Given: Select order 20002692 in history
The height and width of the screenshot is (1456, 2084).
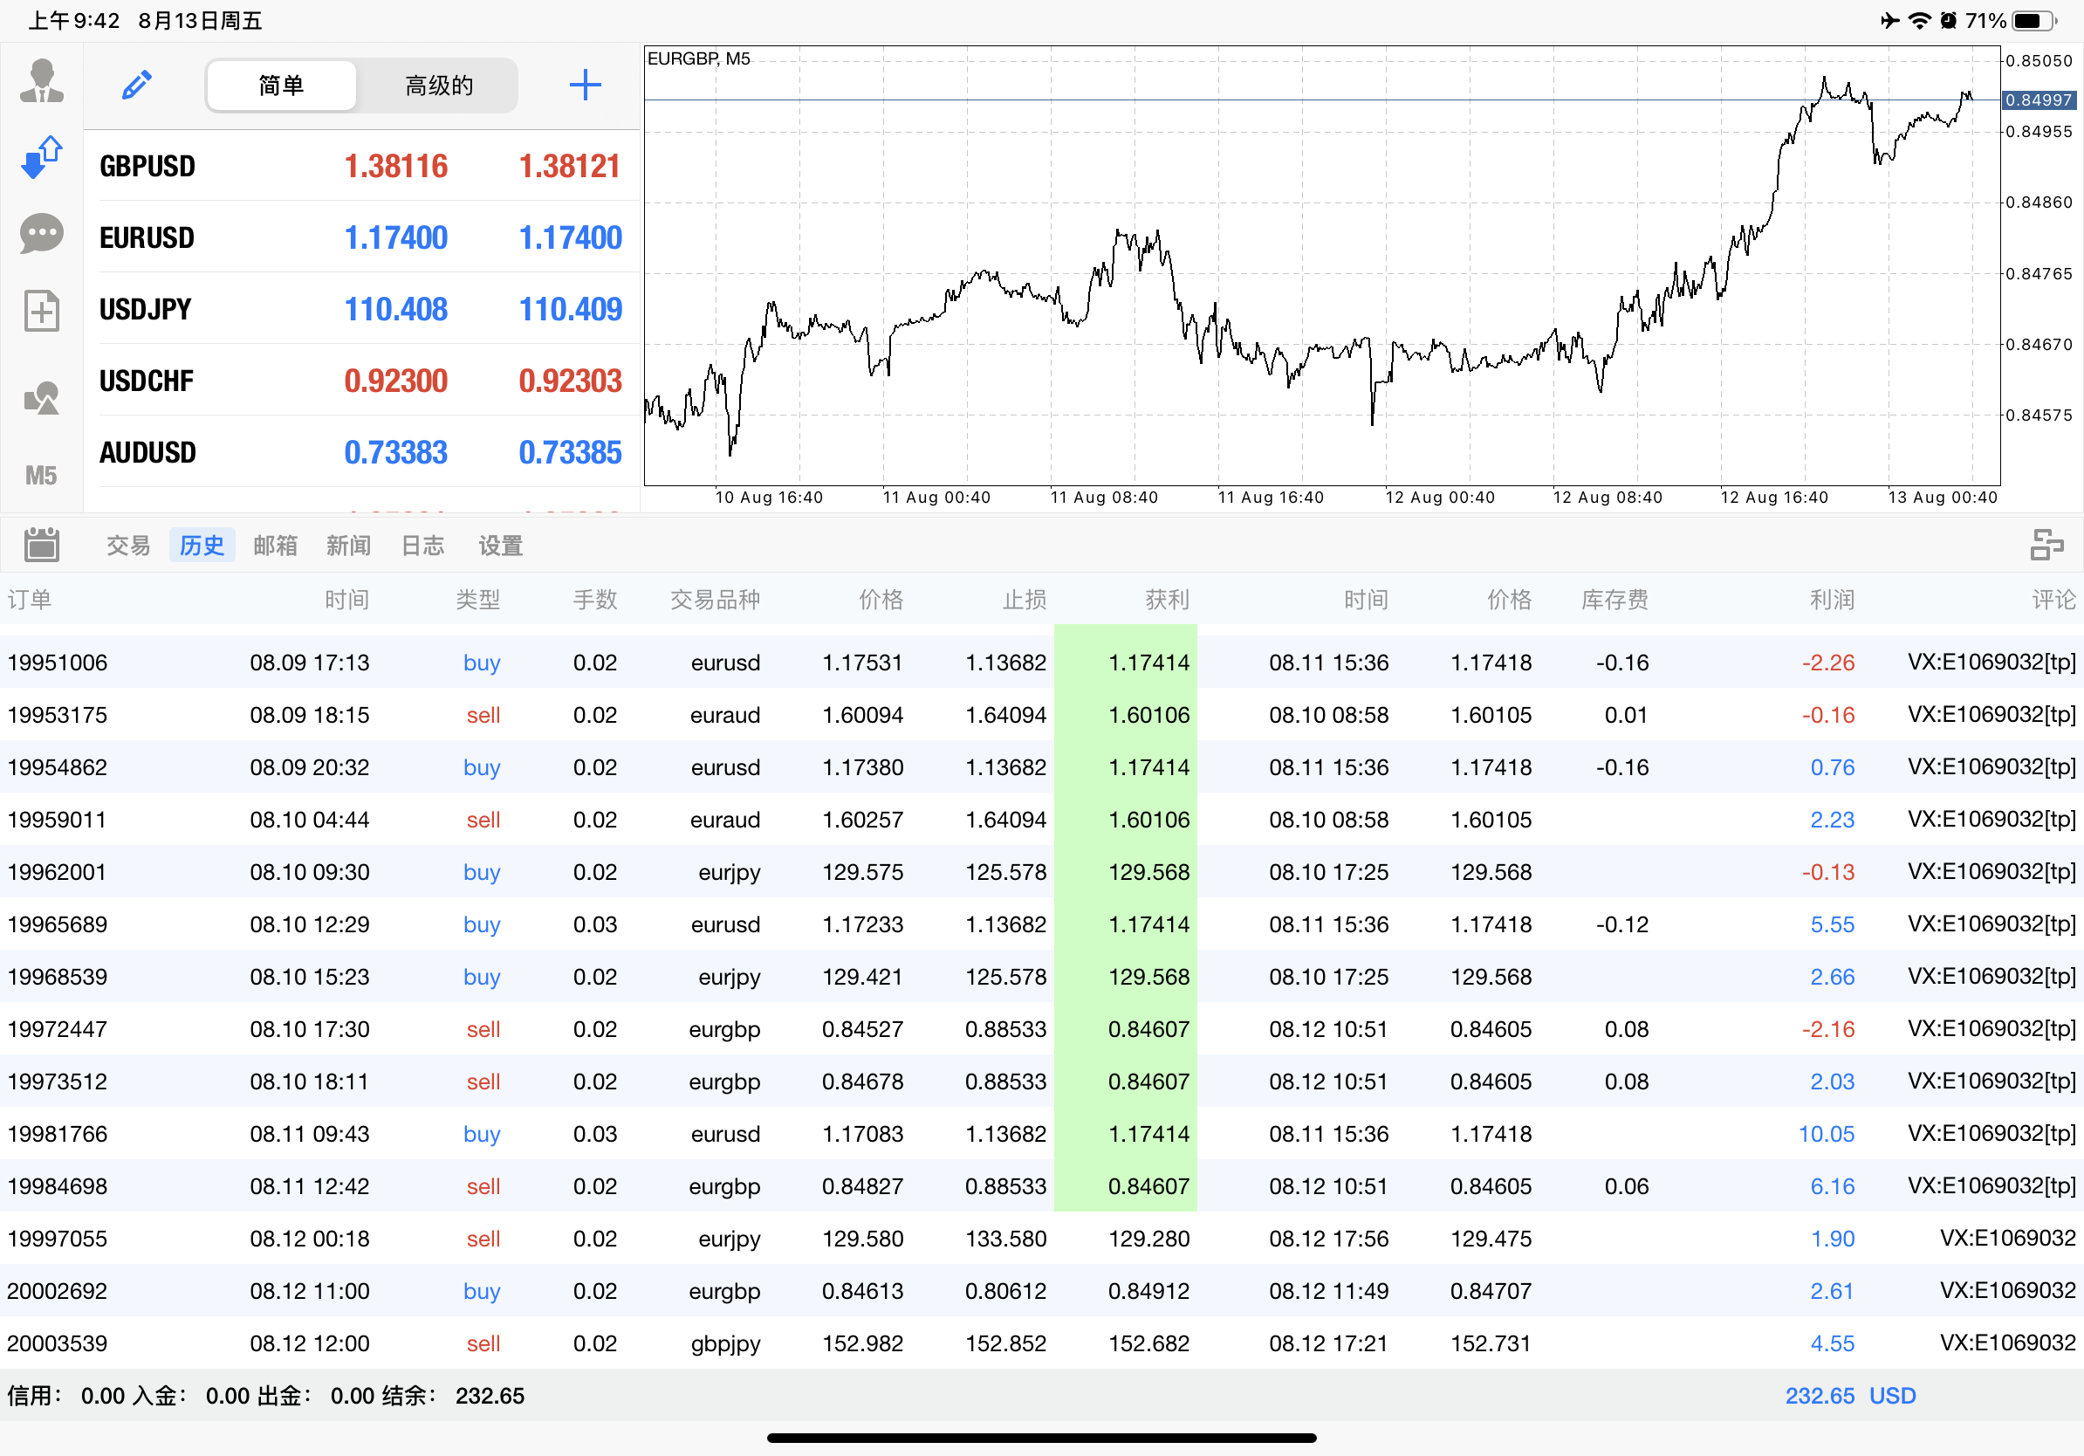Looking at the screenshot, I should (1042, 1292).
